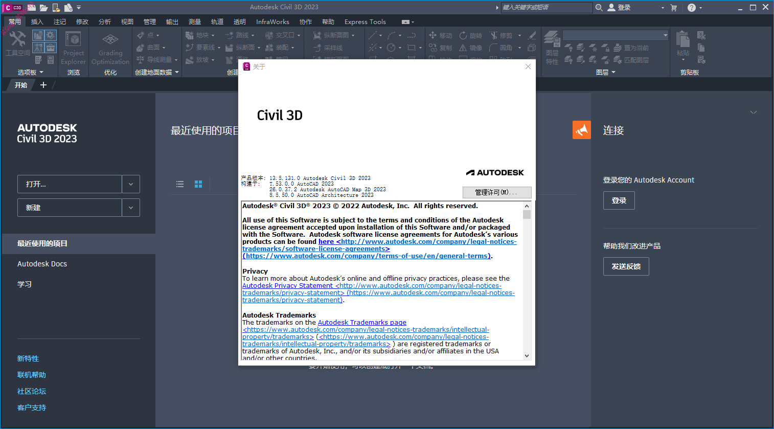Click the Assembly (装配) icon
This screenshot has height=429, width=774.
pyautogui.click(x=269, y=48)
